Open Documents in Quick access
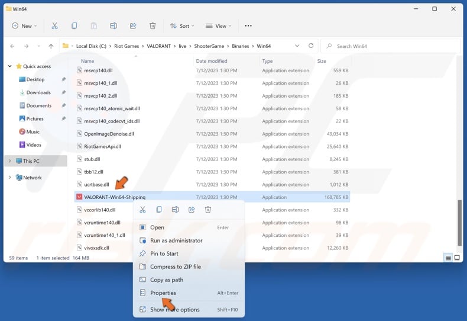The image size is (467, 321). 35,105
